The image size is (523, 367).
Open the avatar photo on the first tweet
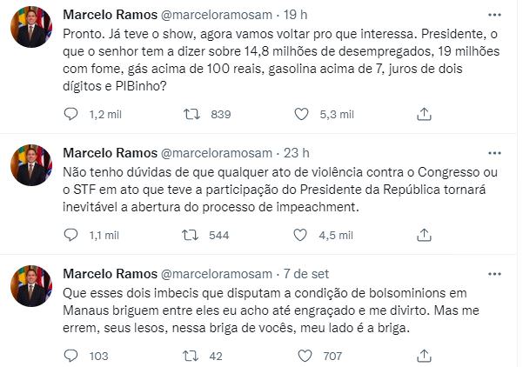(x=31, y=27)
